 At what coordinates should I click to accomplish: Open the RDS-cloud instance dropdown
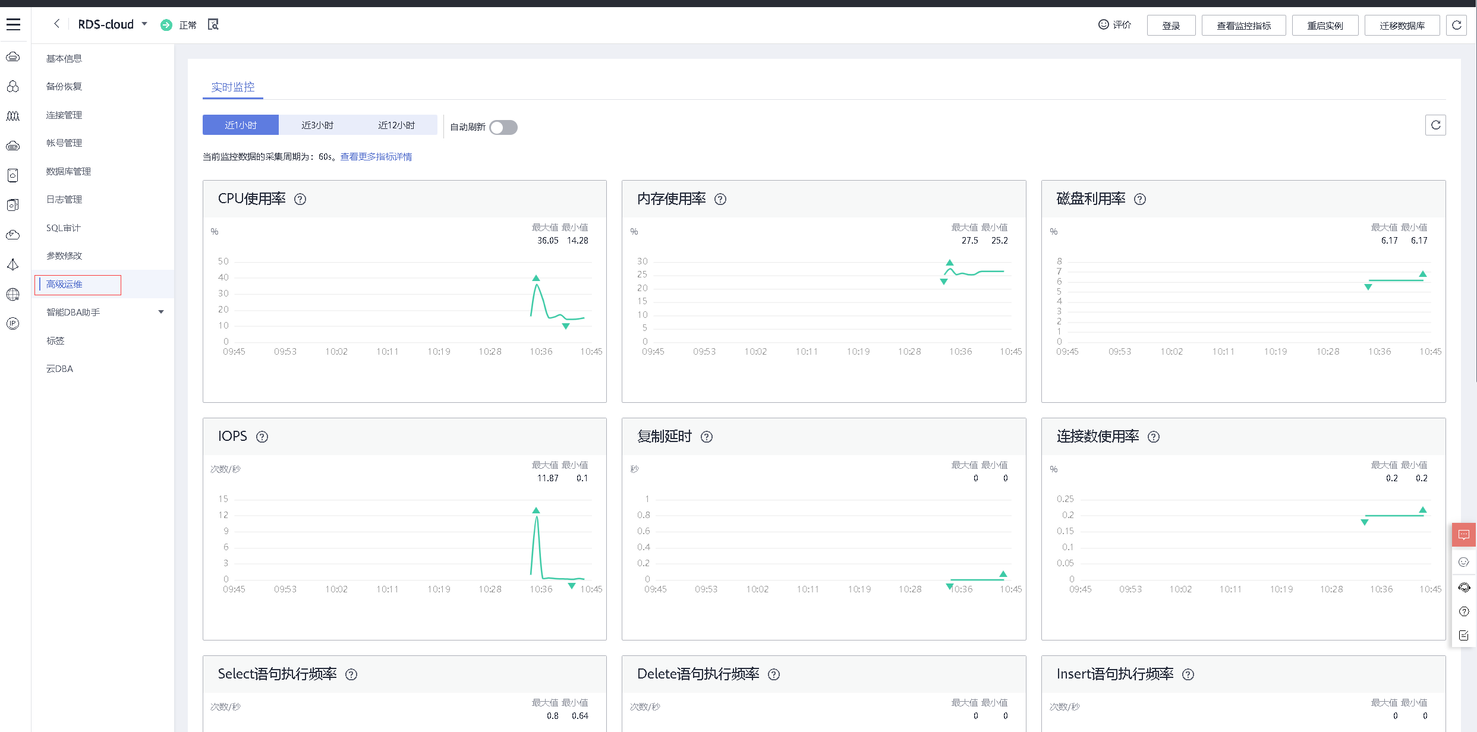pyautogui.click(x=144, y=24)
